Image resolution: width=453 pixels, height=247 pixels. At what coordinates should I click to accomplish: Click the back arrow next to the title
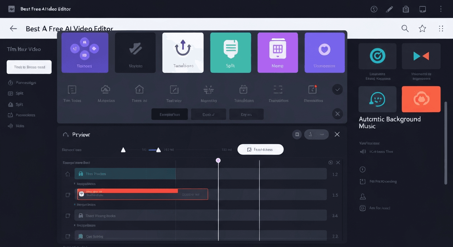13,28
